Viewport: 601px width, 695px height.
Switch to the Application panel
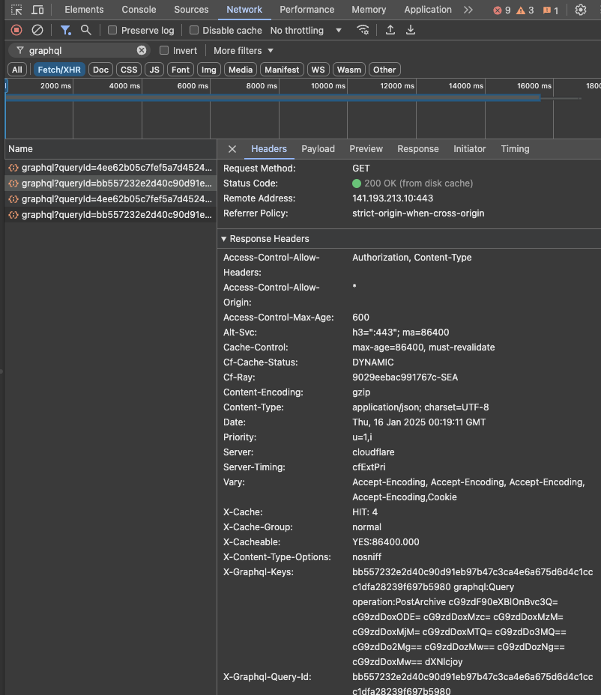[428, 9]
